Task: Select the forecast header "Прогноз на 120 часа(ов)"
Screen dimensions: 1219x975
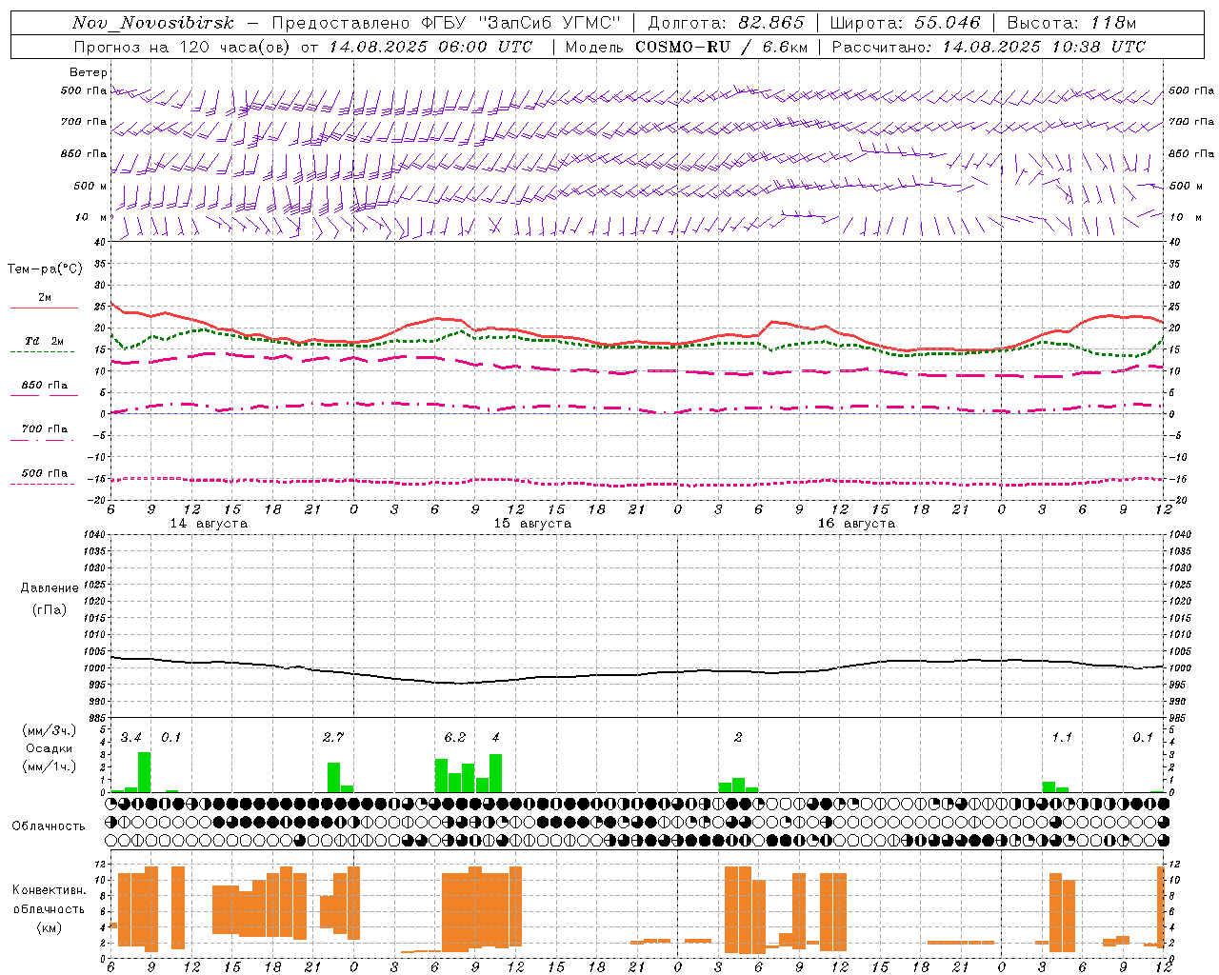Action: (184, 47)
